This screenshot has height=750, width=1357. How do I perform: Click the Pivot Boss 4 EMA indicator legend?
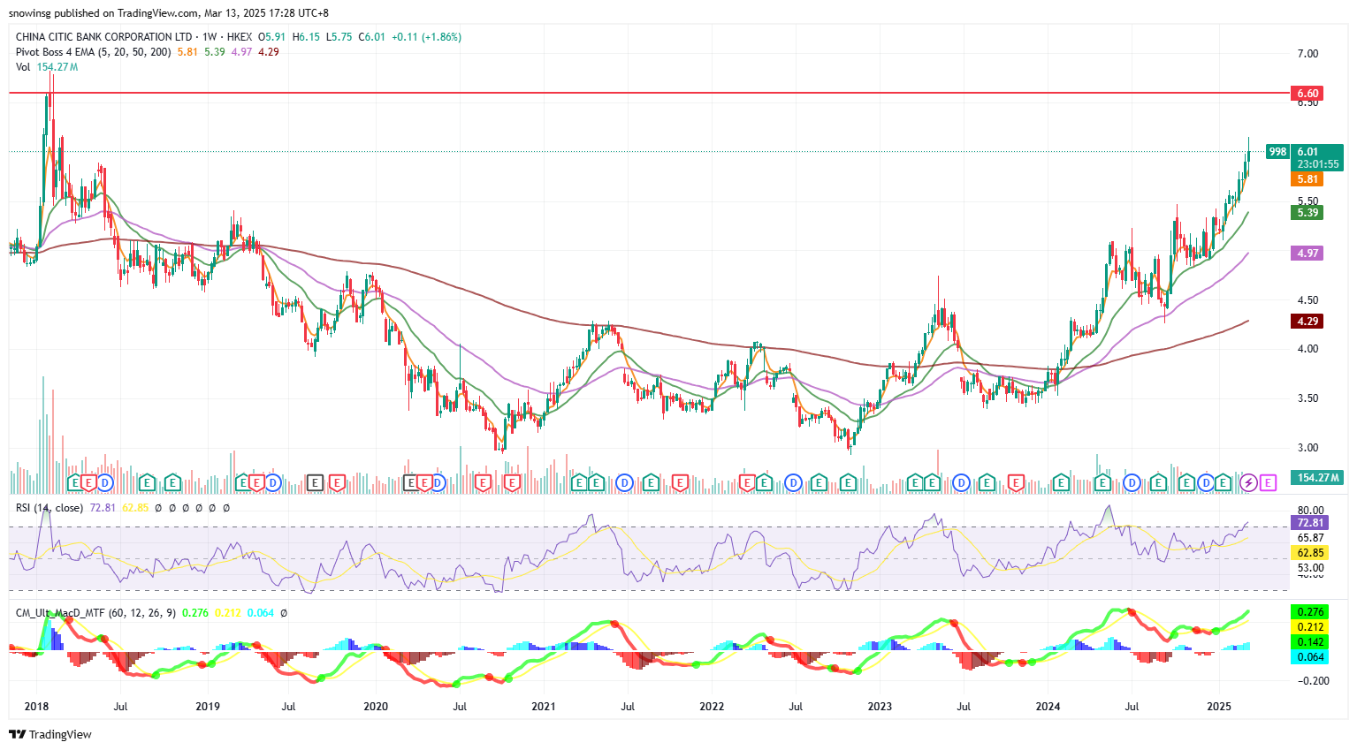[x=94, y=52]
